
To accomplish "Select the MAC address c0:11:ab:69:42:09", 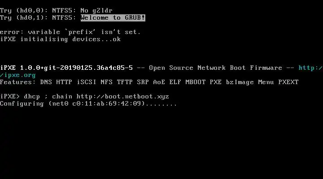I will pyautogui.click(x=107, y=103).
